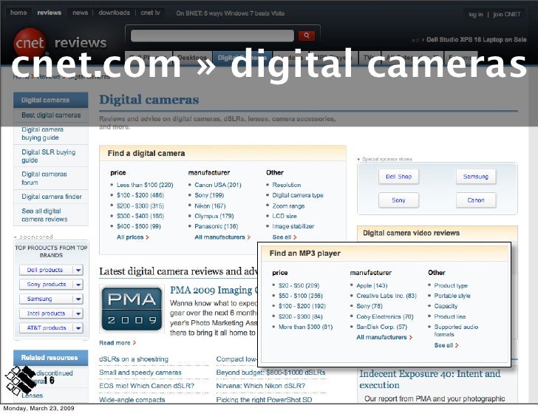This screenshot has height=414, width=538.
Task: Open Digital camera finder link
Action: click(x=52, y=197)
